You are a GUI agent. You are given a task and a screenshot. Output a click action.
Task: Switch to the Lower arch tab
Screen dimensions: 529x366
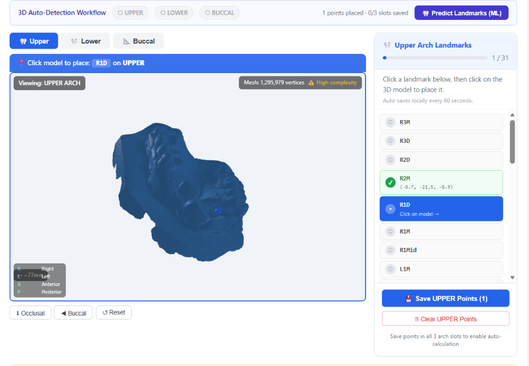85,41
